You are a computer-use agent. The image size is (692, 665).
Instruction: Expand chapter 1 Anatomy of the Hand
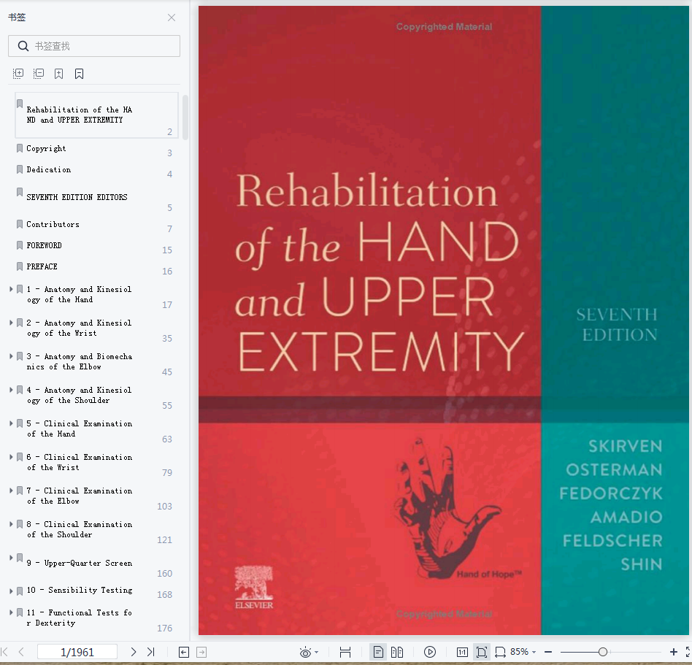tap(11, 289)
